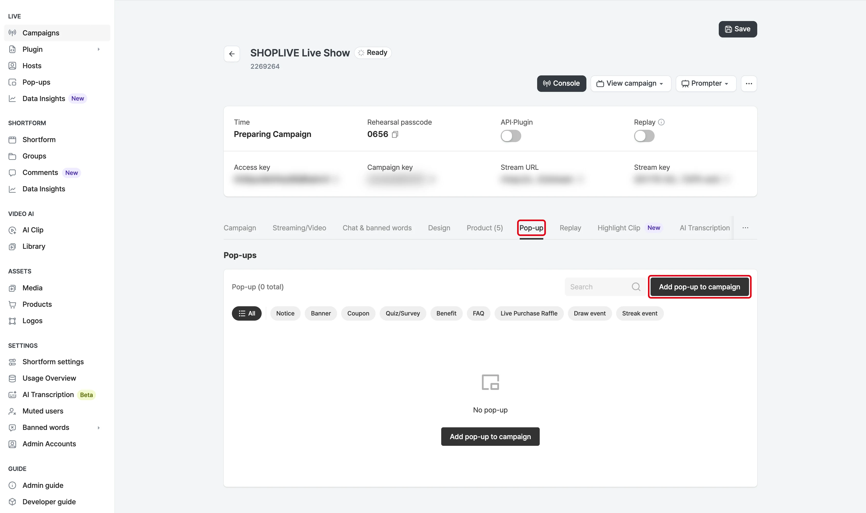Screen dimensions: 866x513
Task: Switch to the Chat & banned words tab
Action: [x=377, y=228]
